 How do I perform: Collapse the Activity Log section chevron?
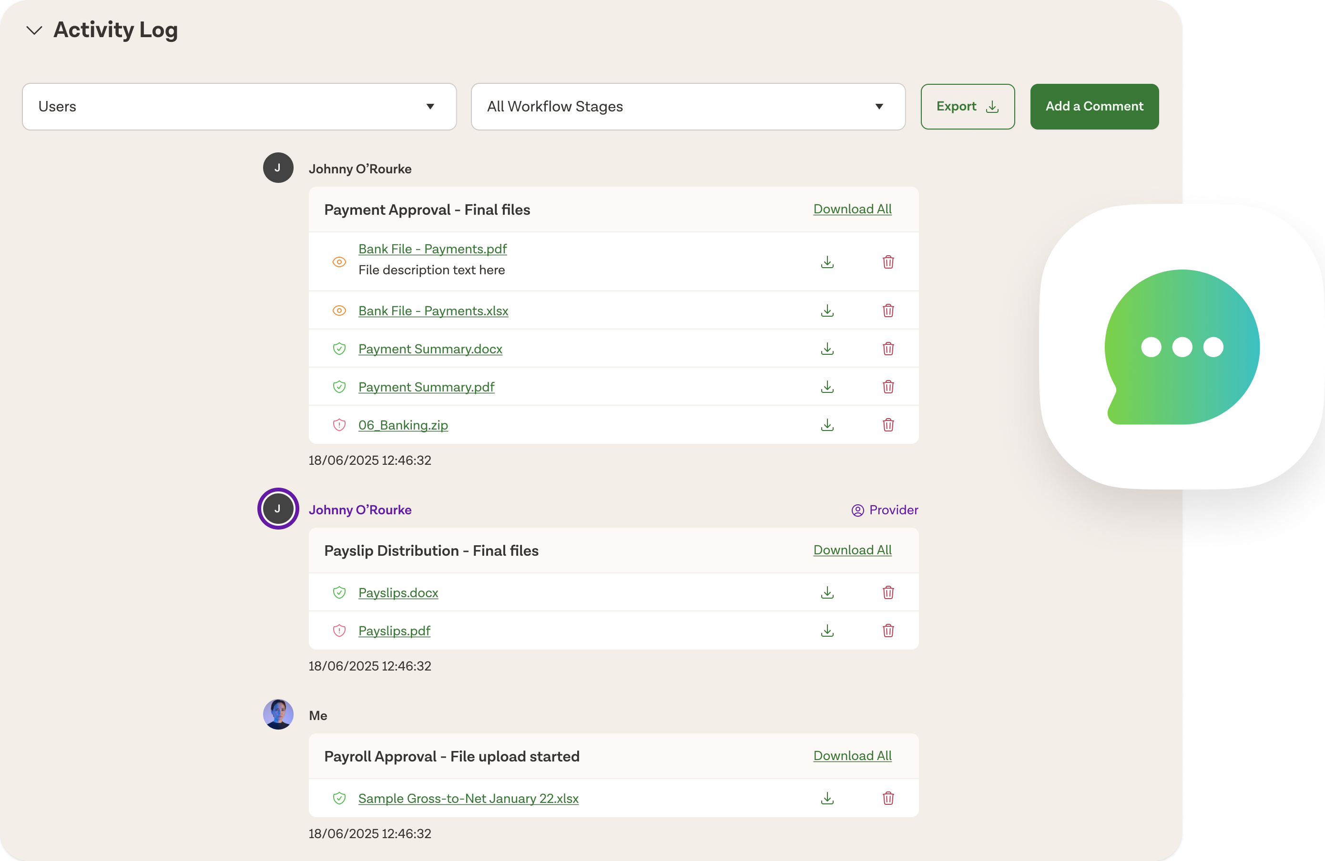click(x=34, y=30)
